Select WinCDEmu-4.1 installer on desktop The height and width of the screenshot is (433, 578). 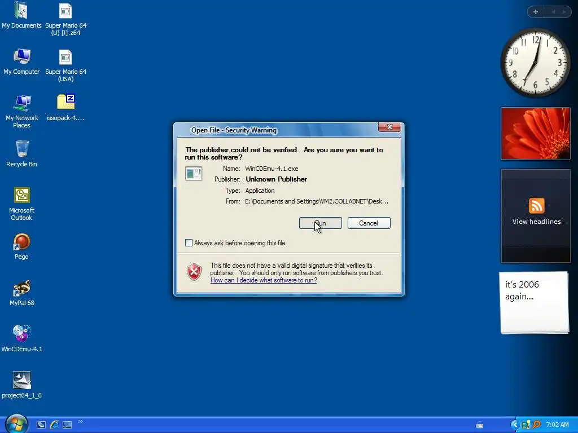(22, 339)
